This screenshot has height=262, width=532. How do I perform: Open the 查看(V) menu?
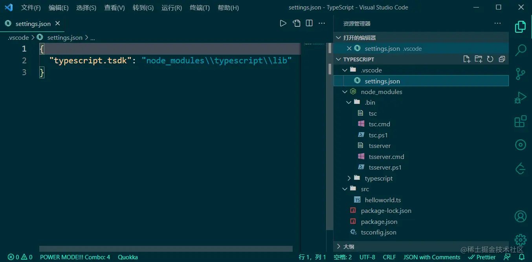pos(114,7)
